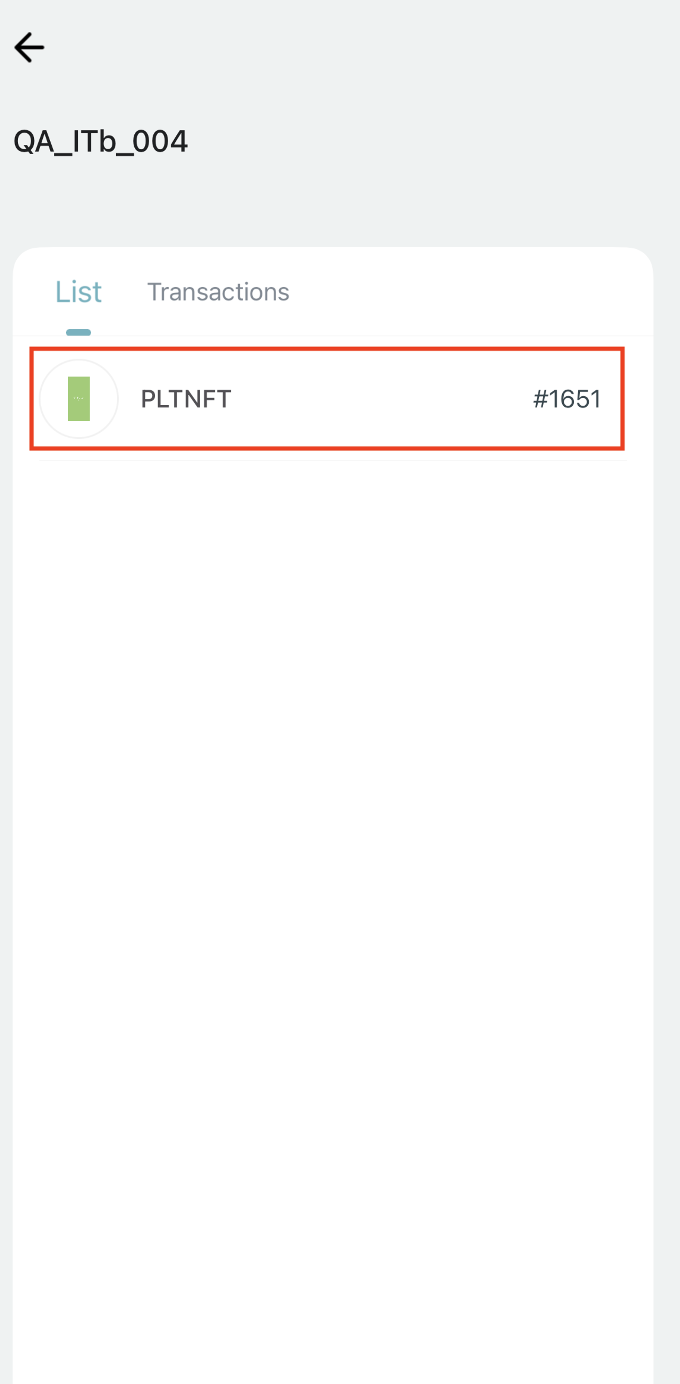The height and width of the screenshot is (1384, 680).
Task: Click the tab bar area right of Transactions
Action: (473, 292)
